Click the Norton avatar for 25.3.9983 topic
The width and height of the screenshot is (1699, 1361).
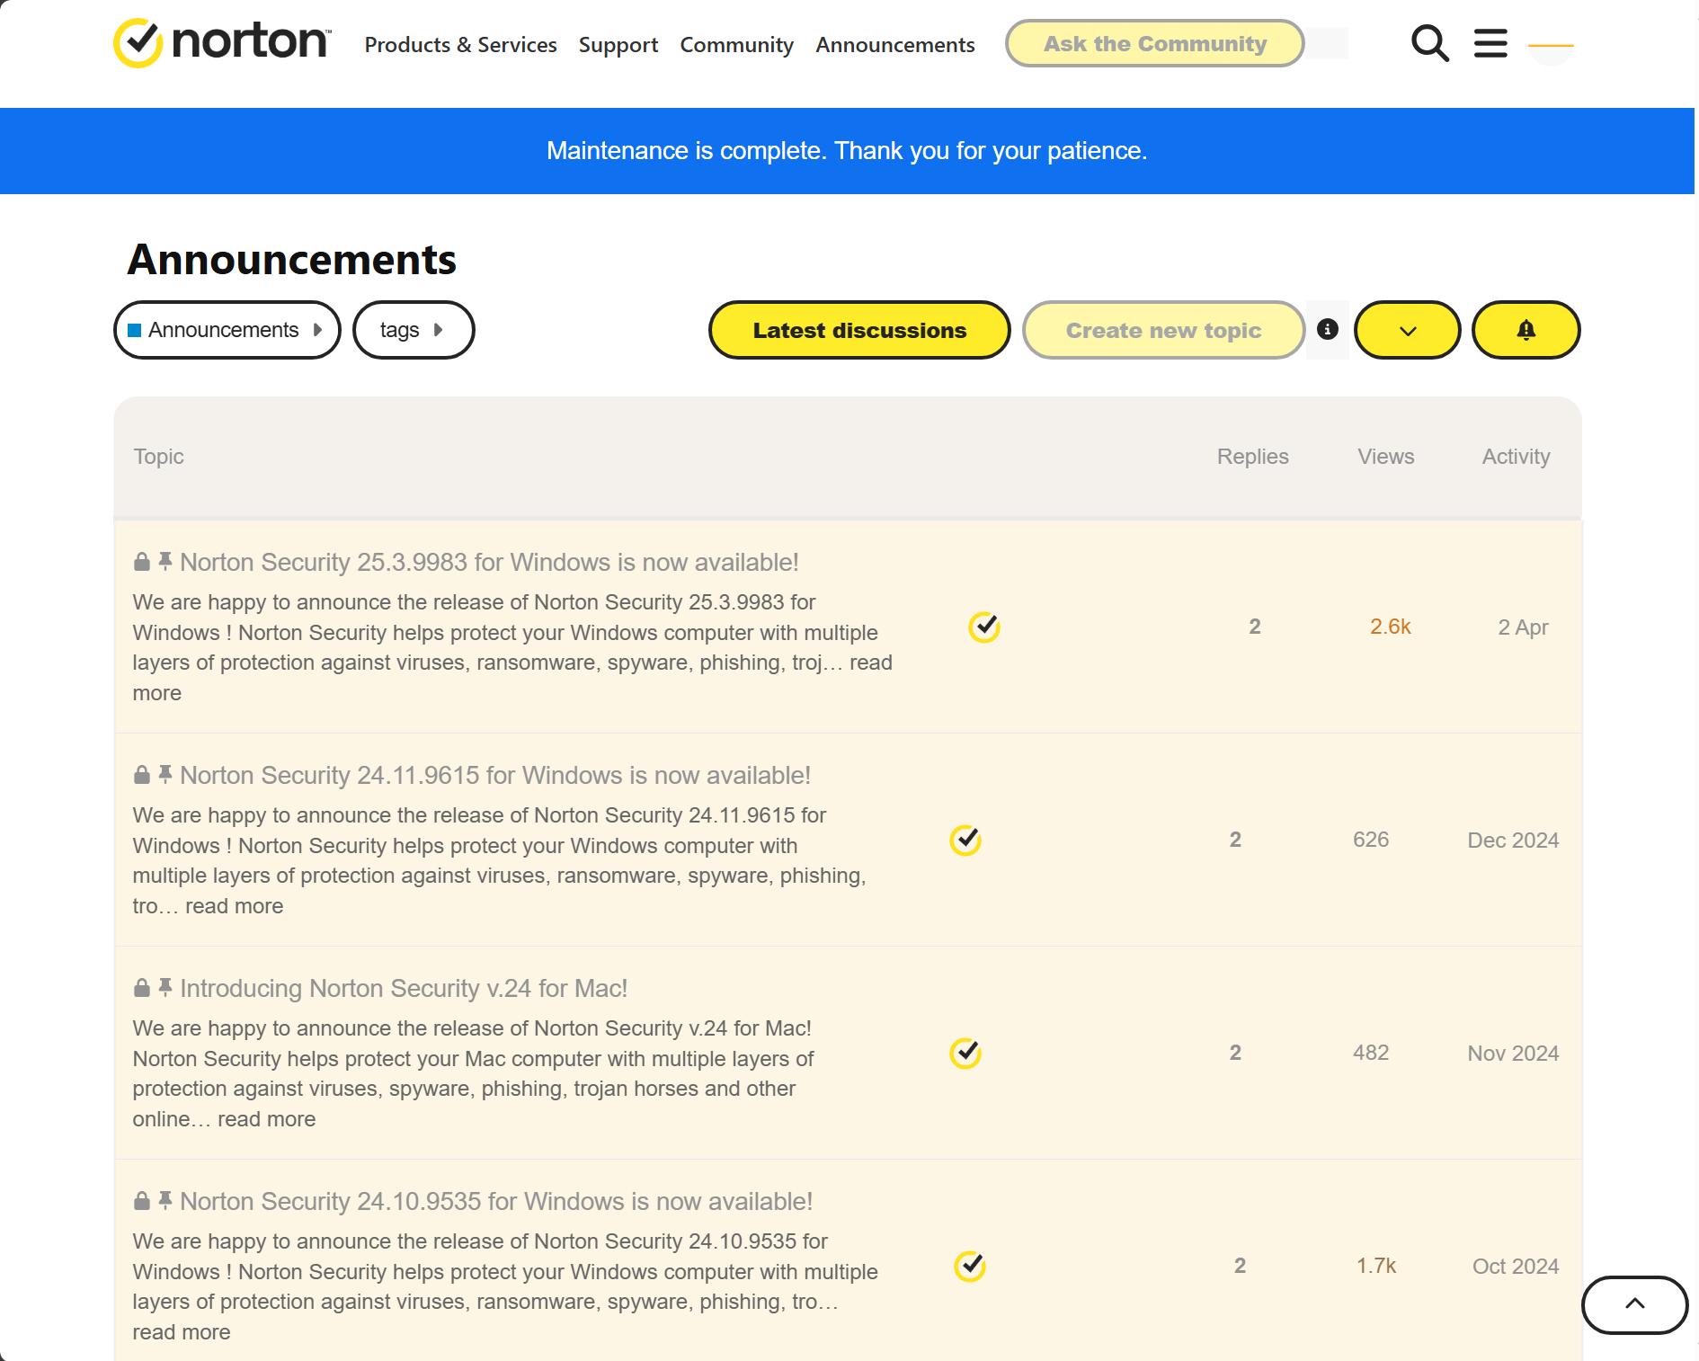(x=984, y=627)
